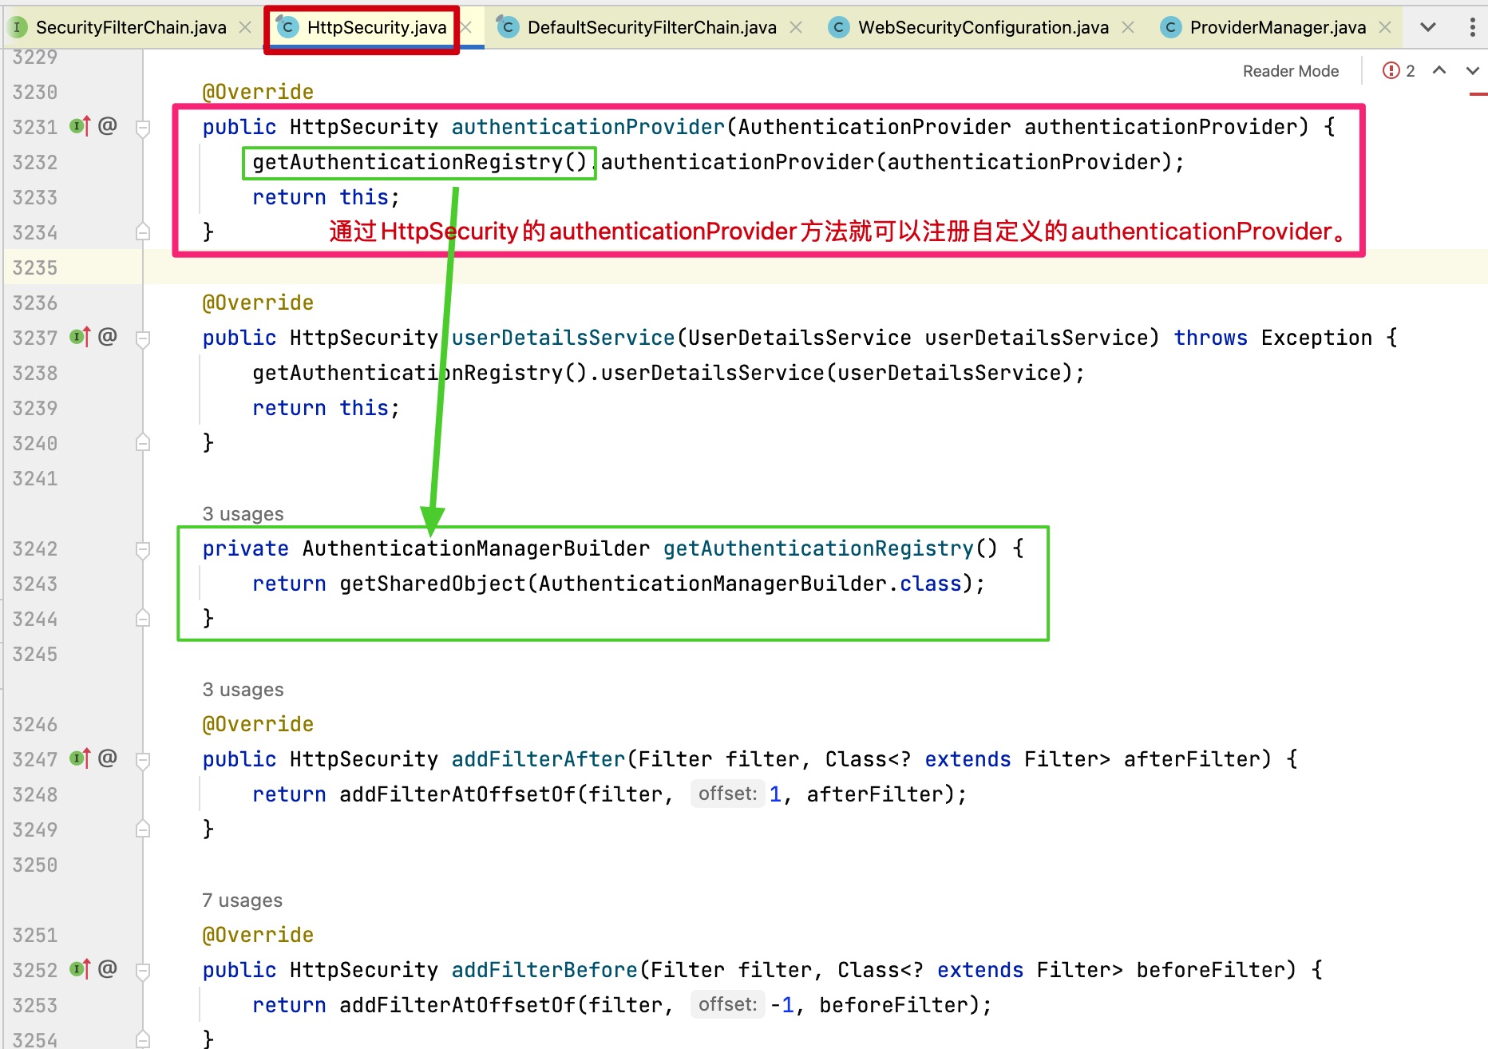Click 'throws' keyword on line 3237
This screenshot has height=1049, width=1488.
[x=1210, y=338]
